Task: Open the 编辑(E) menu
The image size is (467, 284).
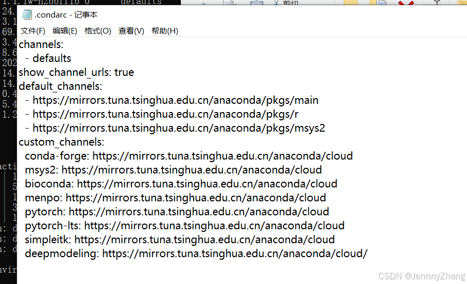Action: pyautogui.click(x=64, y=31)
